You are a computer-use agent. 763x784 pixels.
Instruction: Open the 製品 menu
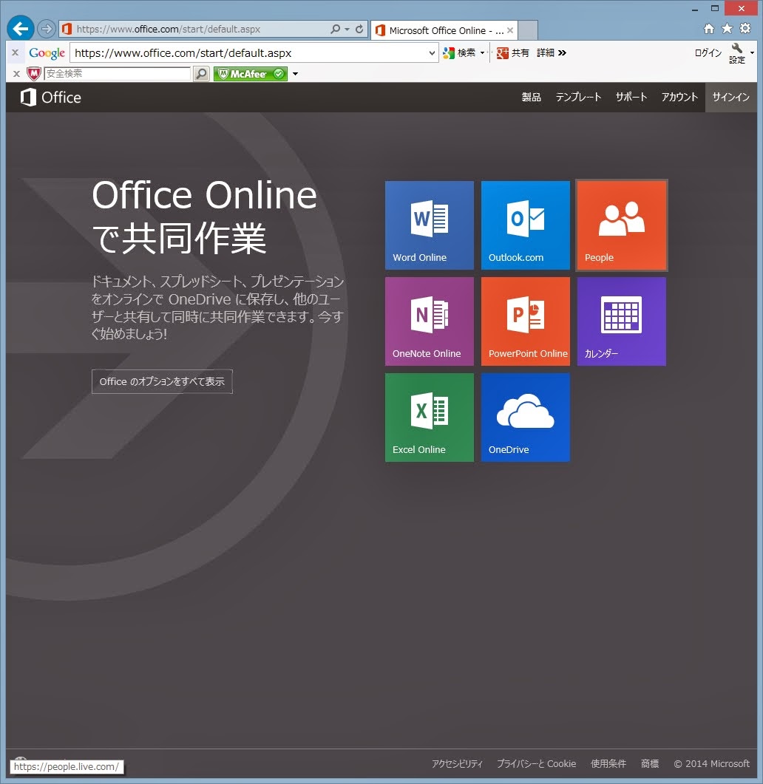(x=532, y=97)
